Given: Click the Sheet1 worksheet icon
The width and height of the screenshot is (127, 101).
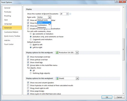Looking at the screenshot, I should (57, 79).
